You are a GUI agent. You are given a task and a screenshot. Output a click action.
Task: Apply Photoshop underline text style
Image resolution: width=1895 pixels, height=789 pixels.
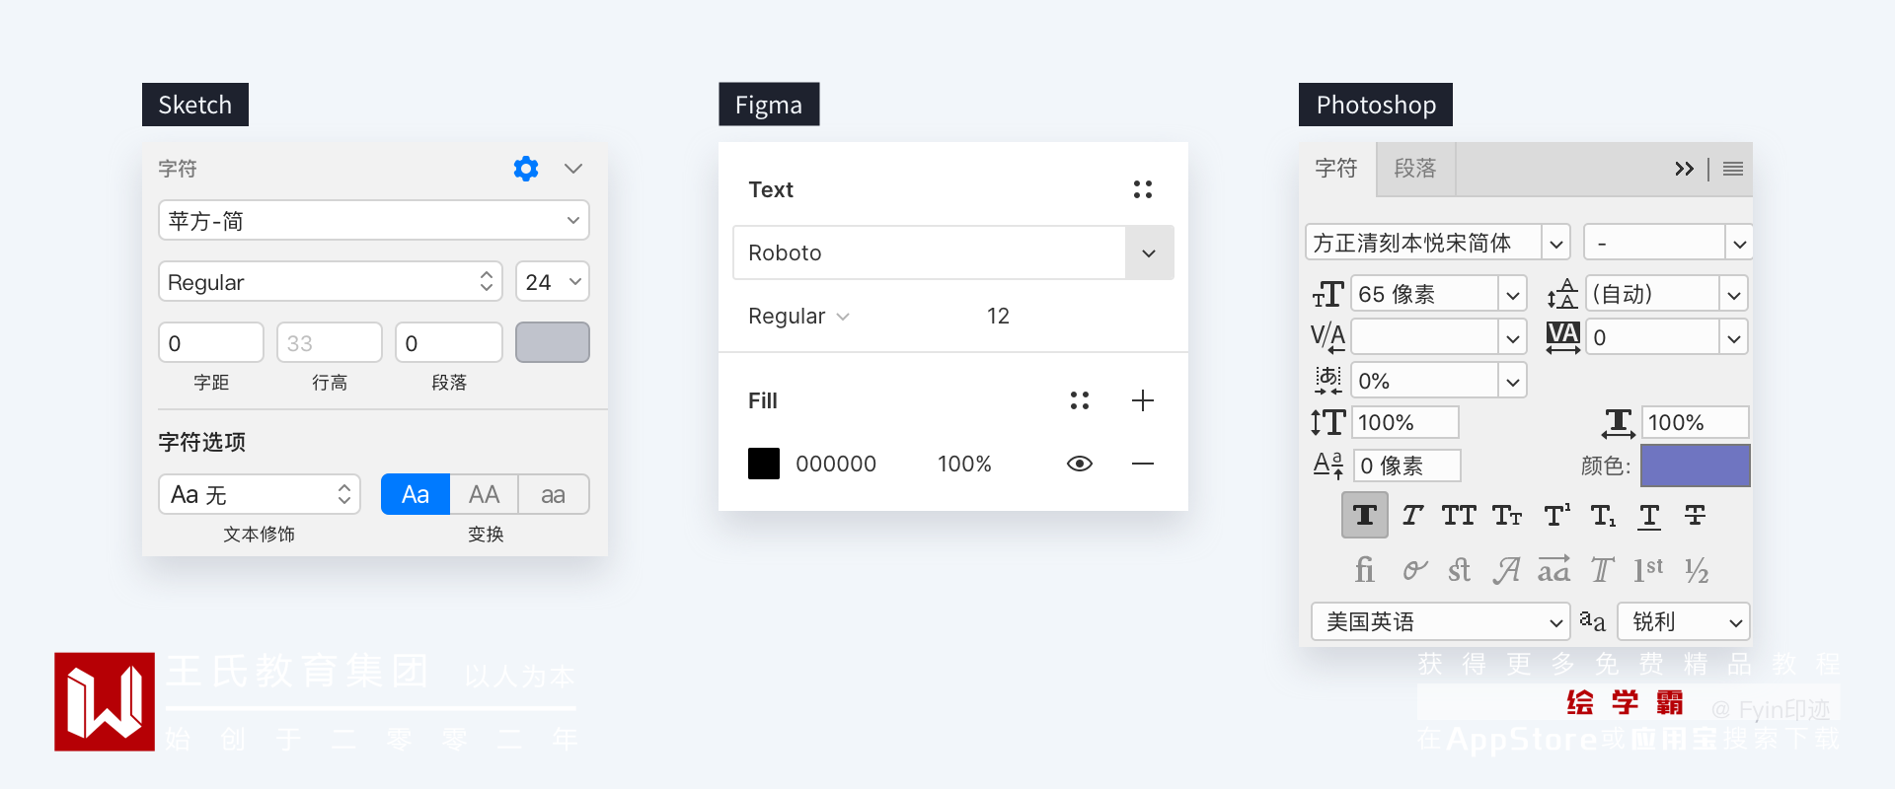(1649, 515)
